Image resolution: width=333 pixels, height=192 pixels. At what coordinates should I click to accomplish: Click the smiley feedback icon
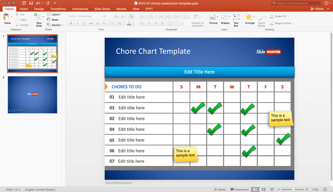coord(326,3)
